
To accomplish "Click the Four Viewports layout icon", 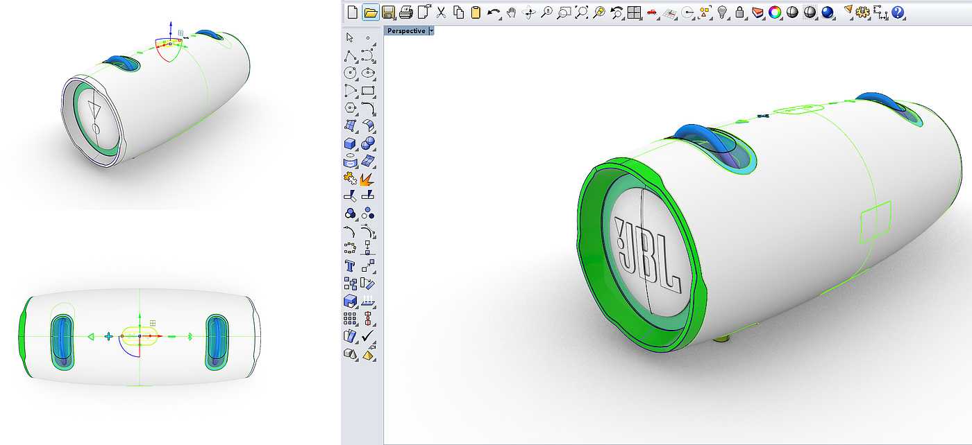I will 634,12.
